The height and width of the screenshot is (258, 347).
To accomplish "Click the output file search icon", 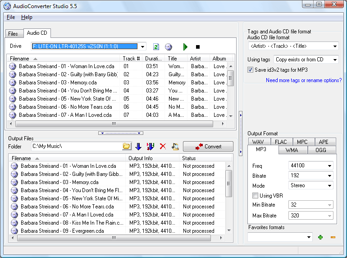I will (175, 147).
